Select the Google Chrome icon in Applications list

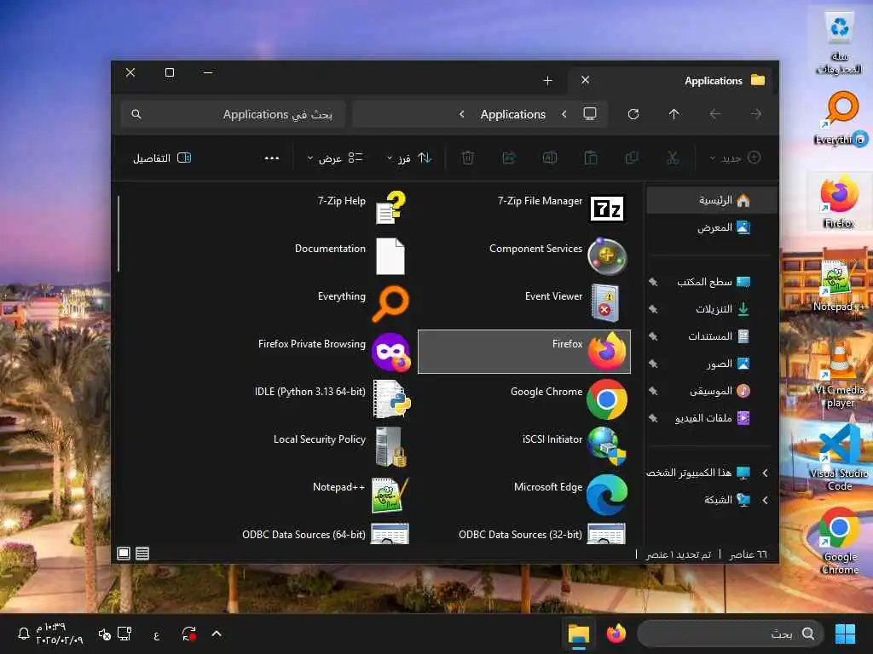[607, 399]
